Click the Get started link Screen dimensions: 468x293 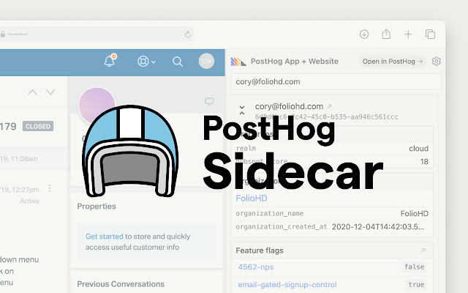point(104,236)
